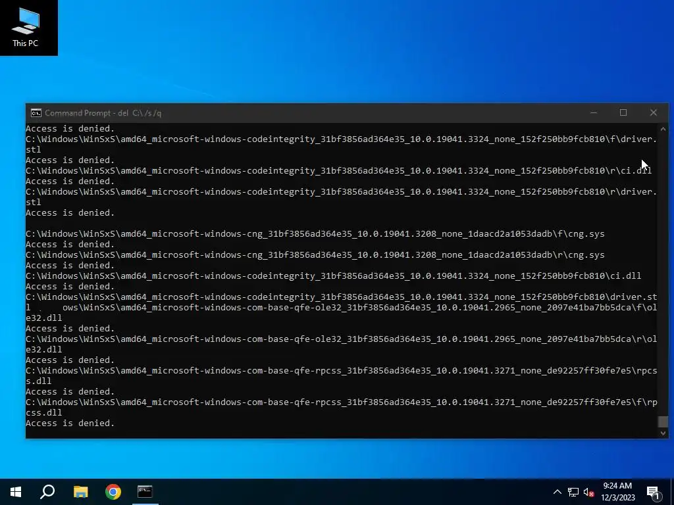This screenshot has height=505, width=674.
Task: Open network status tray icon
Action: [x=573, y=492]
